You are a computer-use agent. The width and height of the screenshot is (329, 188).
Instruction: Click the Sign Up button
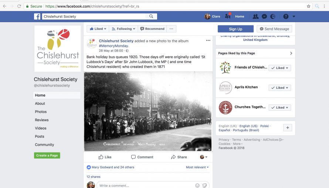pyautogui.click(x=235, y=29)
